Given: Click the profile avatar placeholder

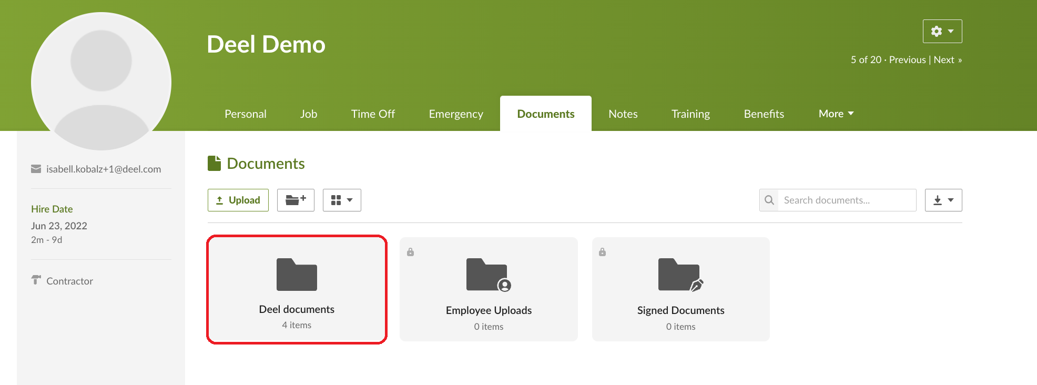Looking at the screenshot, I should [x=101, y=82].
